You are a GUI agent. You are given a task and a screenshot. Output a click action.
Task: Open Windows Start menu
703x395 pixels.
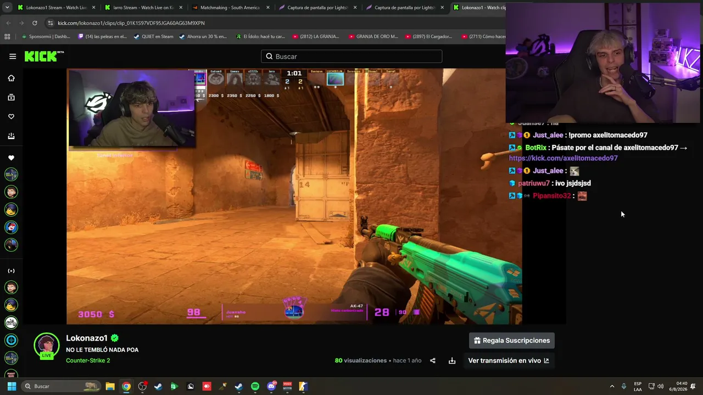[x=12, y=386]
